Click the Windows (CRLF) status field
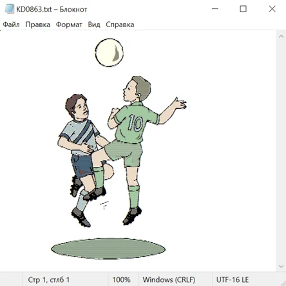 [x=169, y=280]
